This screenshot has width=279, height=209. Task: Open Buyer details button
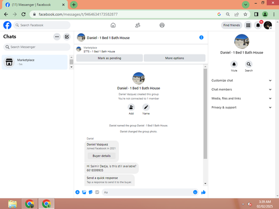102,156
